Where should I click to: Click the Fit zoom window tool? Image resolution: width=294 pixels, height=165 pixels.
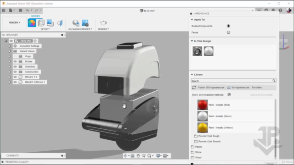149,156
